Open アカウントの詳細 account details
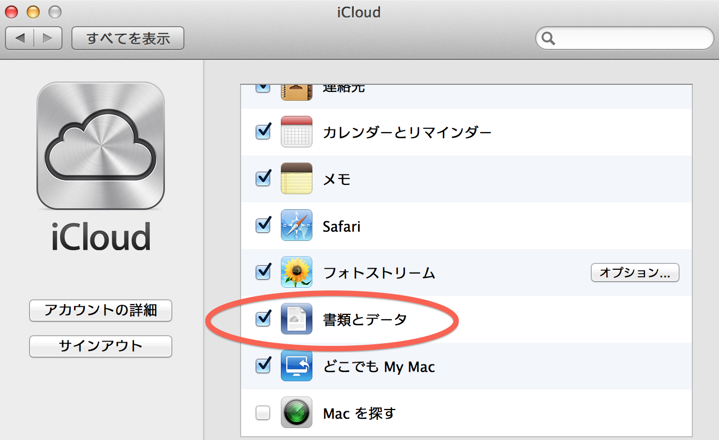 (101, 311)
